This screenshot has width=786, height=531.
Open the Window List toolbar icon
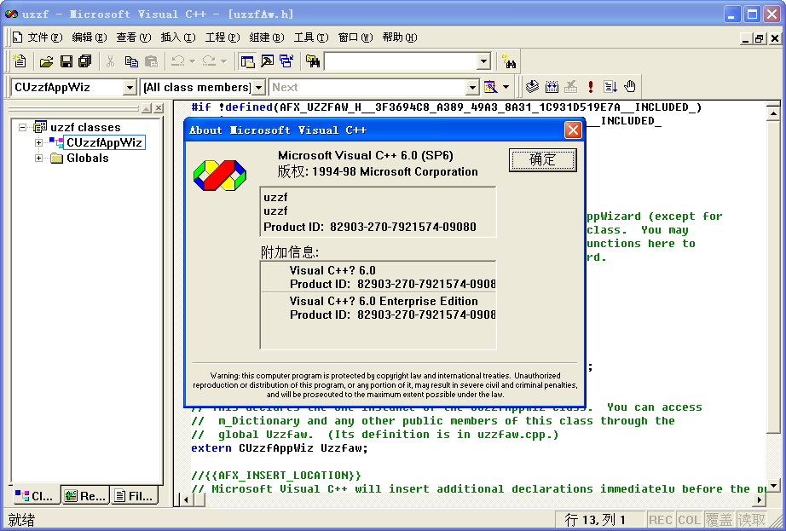[x=286, y=61]
